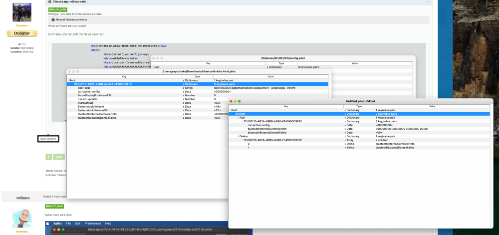Select bluetoothExternalDongleFailed key under Add
This screenshot has height=235, width=499.
click(x=267, y=133)
